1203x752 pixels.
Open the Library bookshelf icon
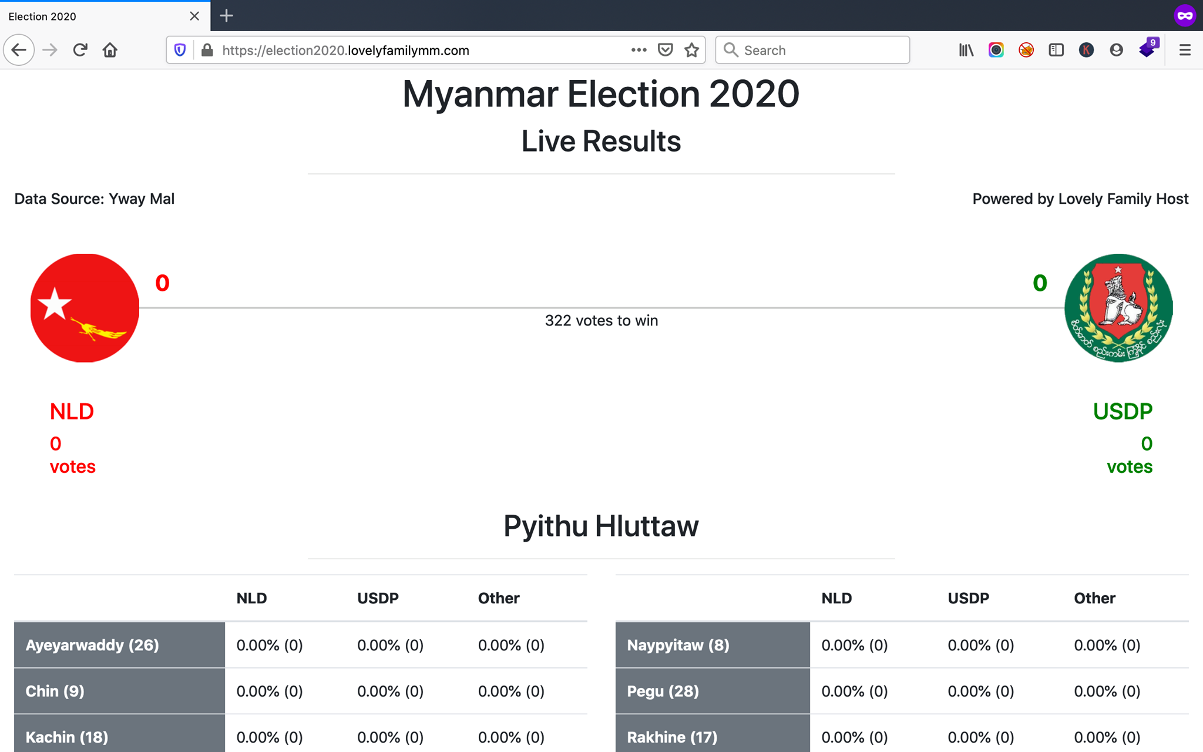pos(966,50)
